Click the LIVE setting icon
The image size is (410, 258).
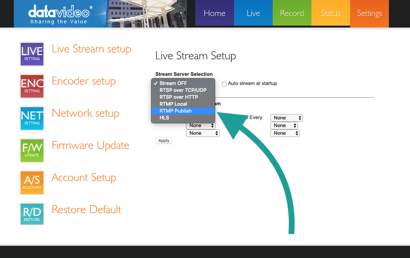(x=32, y=54)
